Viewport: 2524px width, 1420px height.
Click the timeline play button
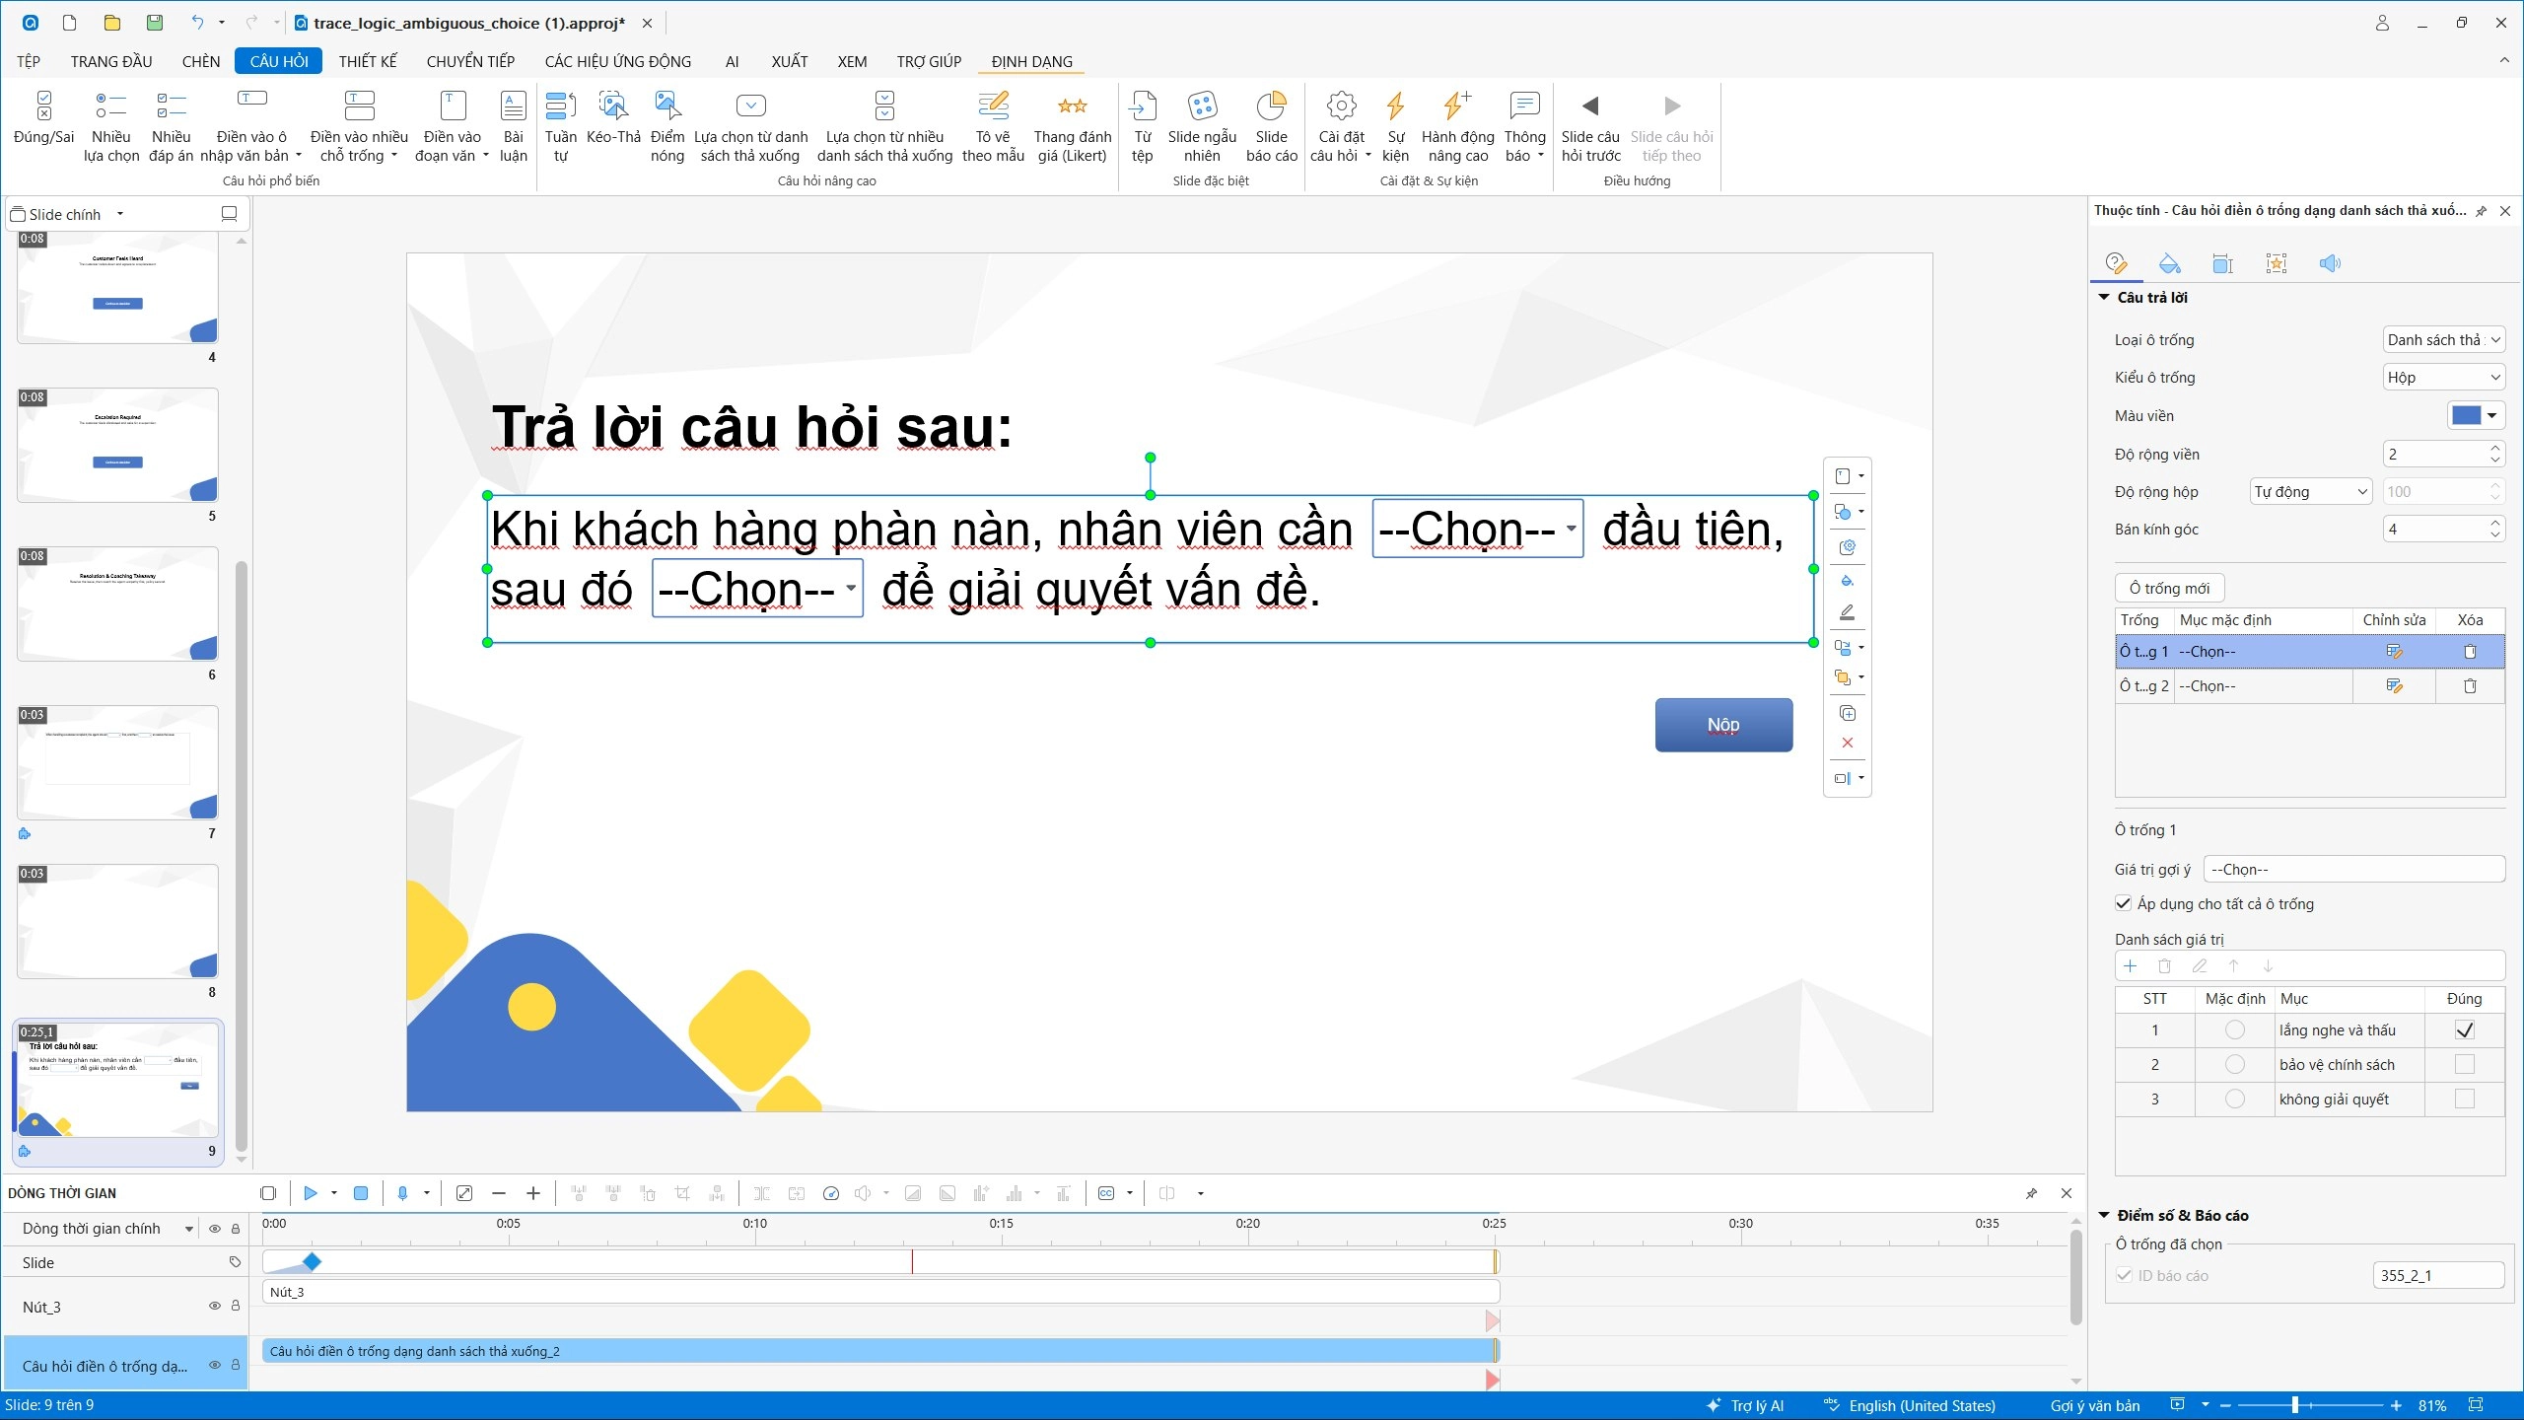[310, 1193]
